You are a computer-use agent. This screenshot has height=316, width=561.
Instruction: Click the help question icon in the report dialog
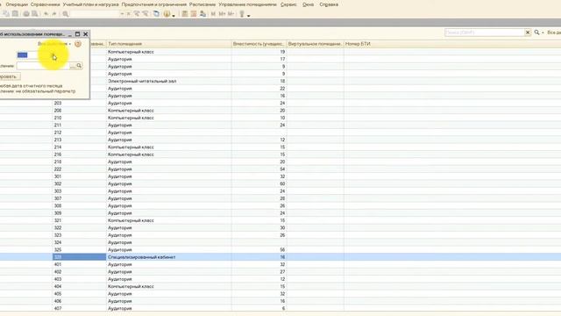78,44
